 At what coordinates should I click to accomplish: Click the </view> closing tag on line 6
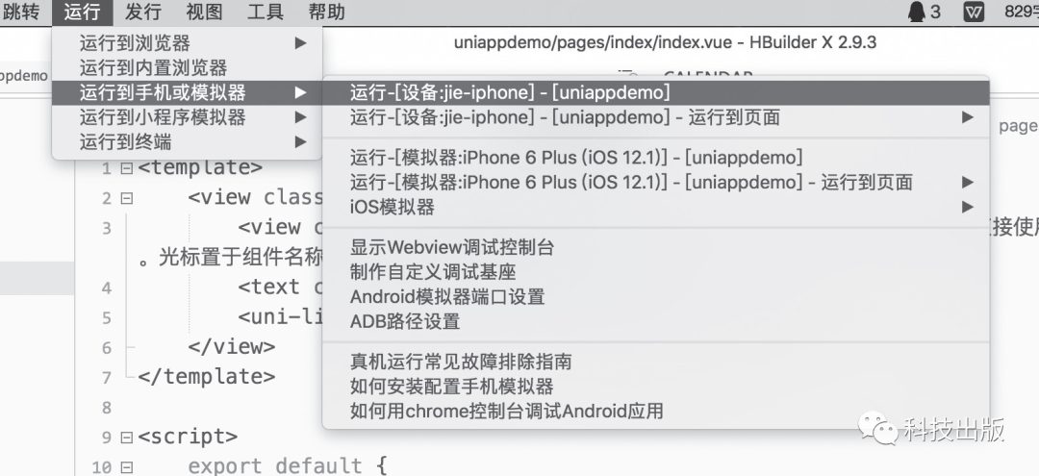(231, 347)
